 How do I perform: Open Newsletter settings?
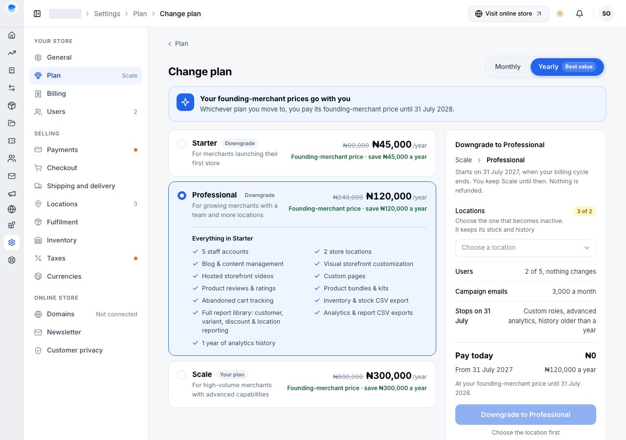86,332
